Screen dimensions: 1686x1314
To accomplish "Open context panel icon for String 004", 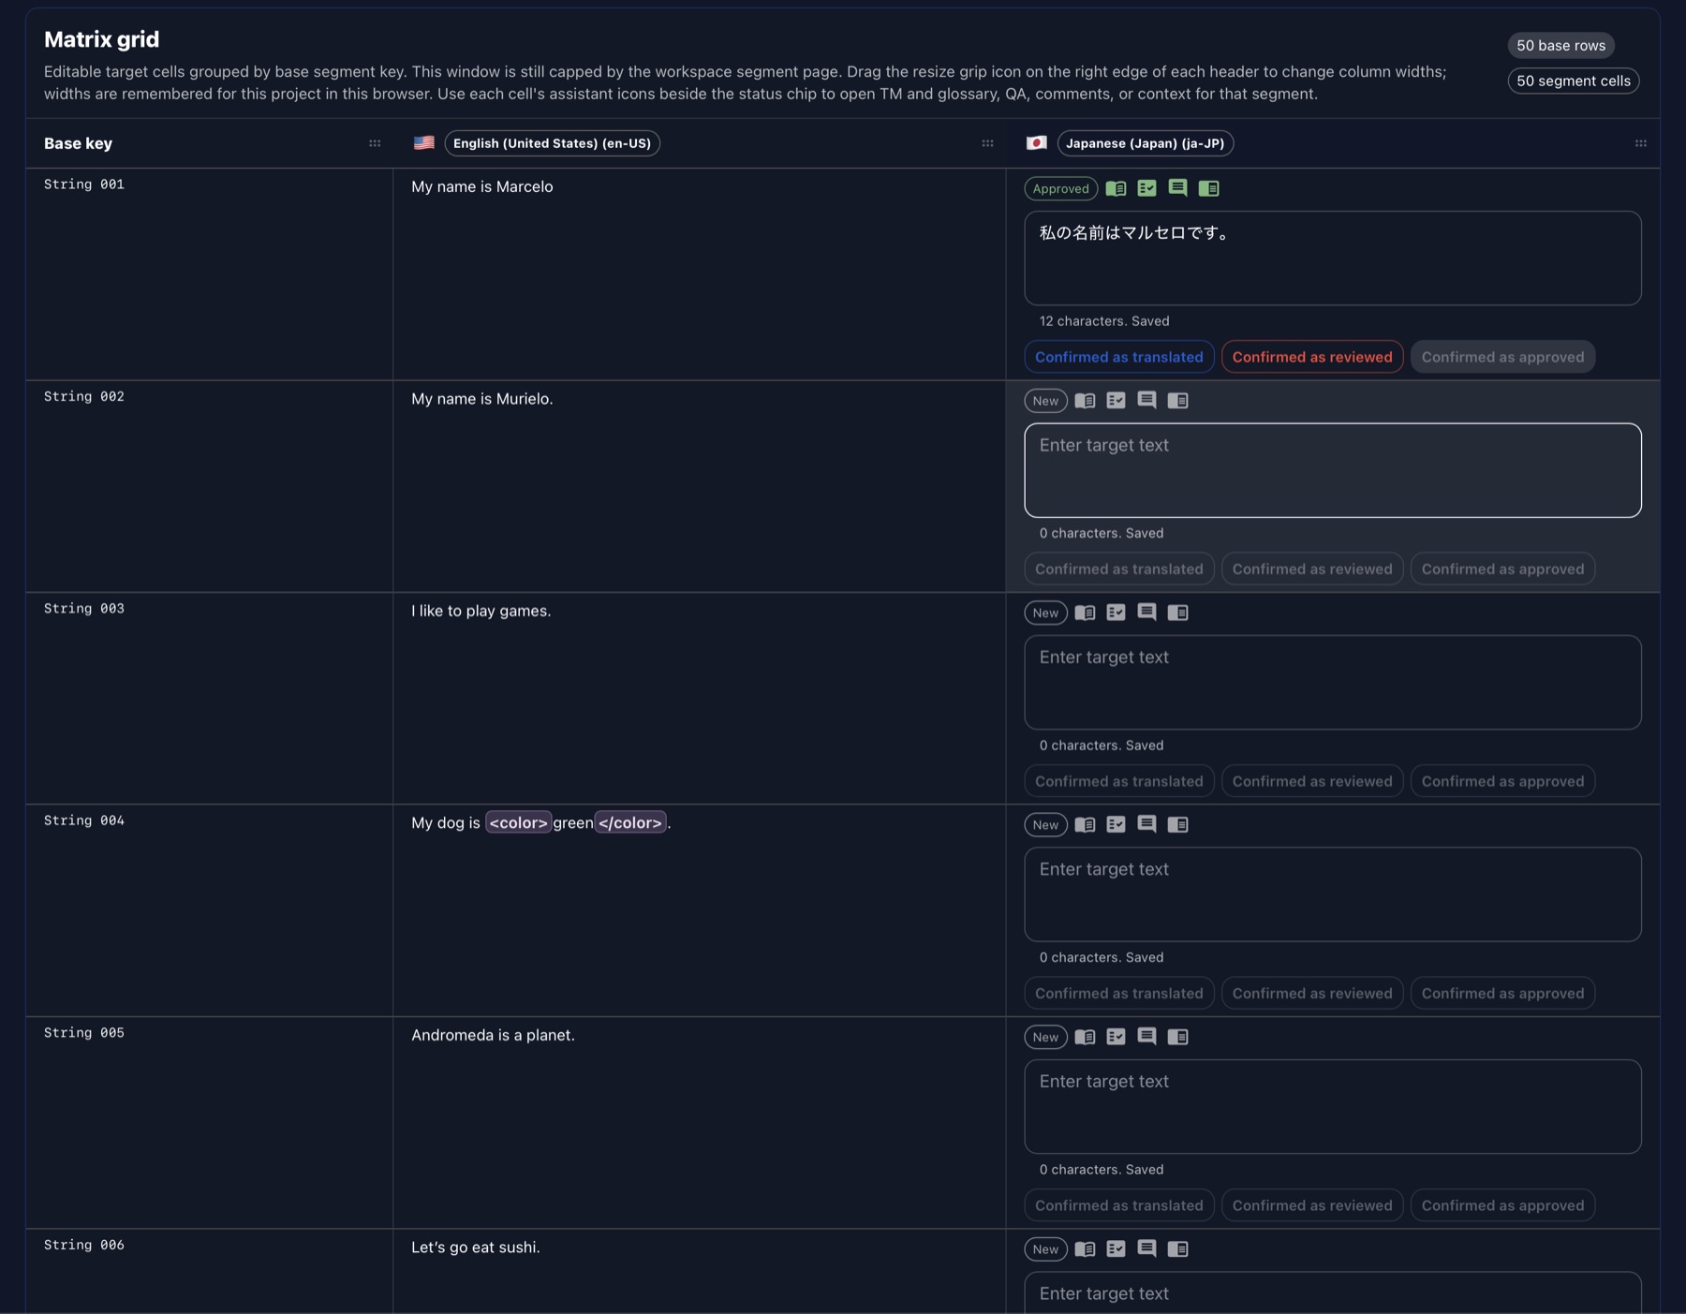I will click(x=1177, y=825).
